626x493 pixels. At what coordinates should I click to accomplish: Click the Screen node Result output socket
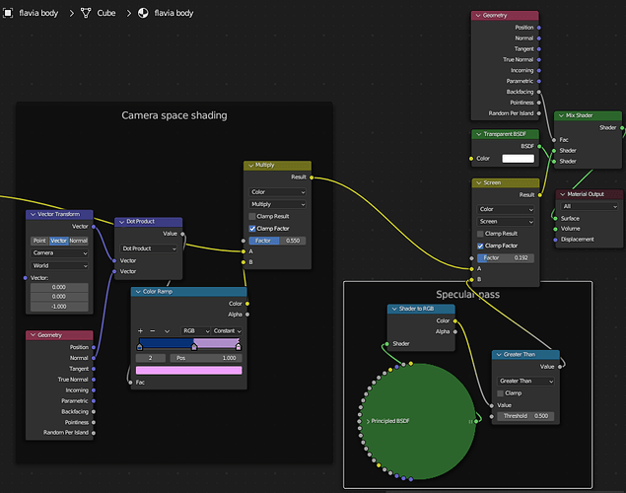(540, 195)
